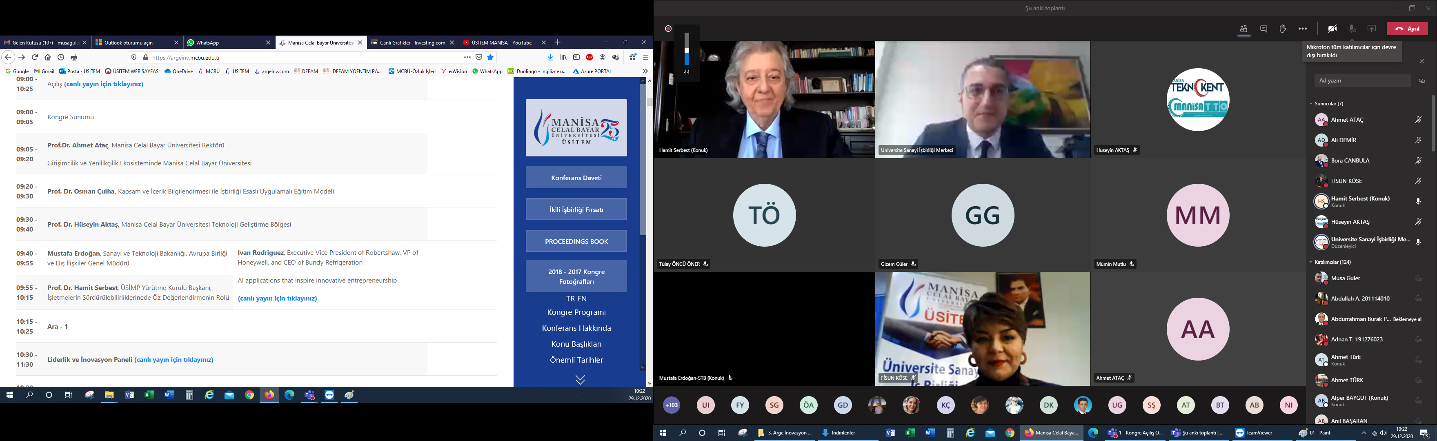Open the meeting chat icon

click(1263, 29)
